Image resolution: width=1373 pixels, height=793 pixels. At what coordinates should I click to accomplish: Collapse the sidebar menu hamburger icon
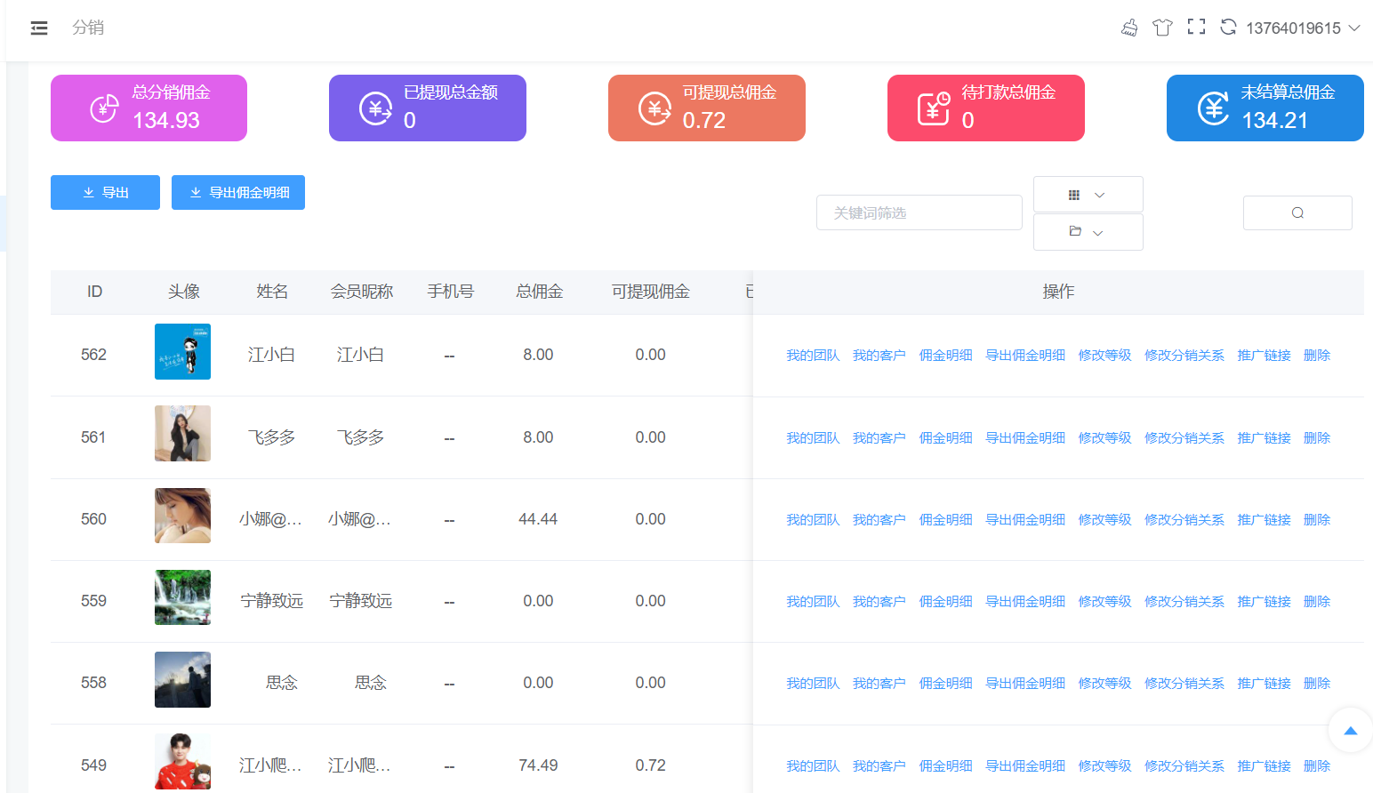(39, 28)
